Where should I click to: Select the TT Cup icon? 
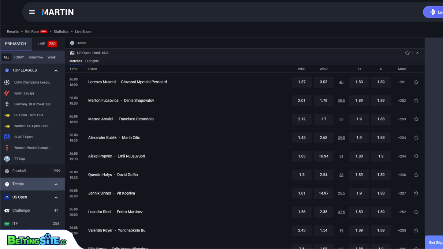click(7, 159)
